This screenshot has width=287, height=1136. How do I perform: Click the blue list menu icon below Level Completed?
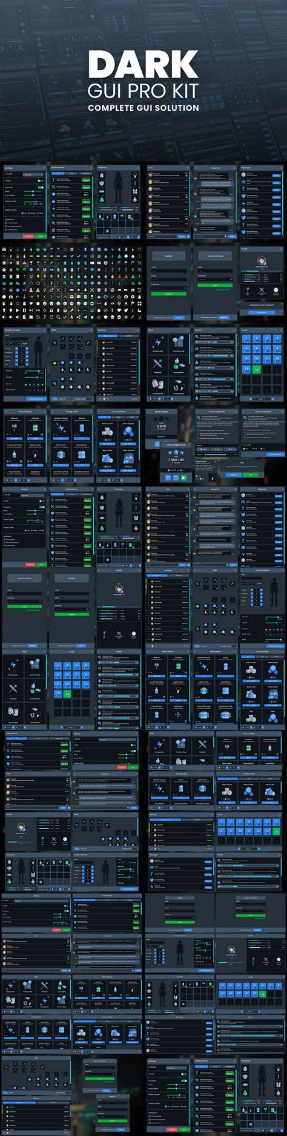168,478
